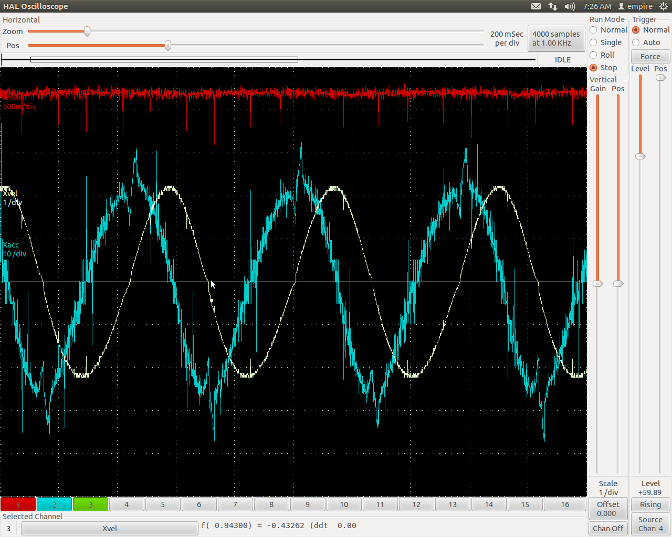Screen dimensions: 672x537
Task: Open the Xvel selected channel source
Action: click(109, 529)
